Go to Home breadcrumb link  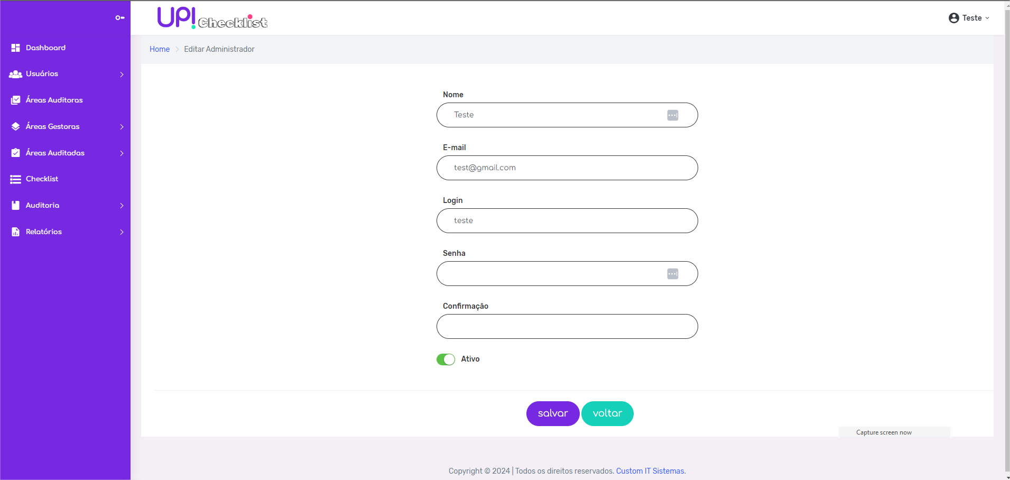160,49
